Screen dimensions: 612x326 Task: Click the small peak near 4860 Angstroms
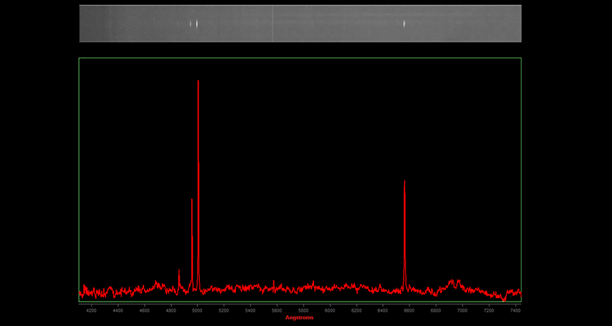(x=179, y=272)
